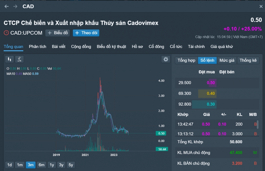265x171 pixels.
Task: Click the M/B column header
Action: coord(253,114)
